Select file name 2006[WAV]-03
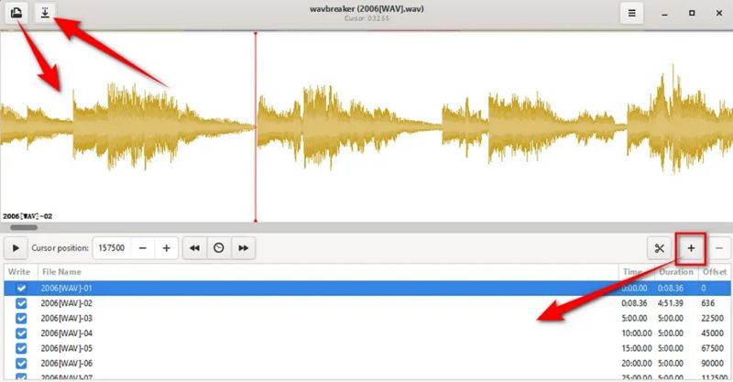This screenshot has height=382, width=733. click(x=66, y=318)
